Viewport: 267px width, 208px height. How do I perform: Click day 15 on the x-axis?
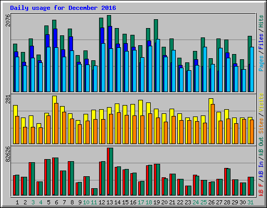125,202
